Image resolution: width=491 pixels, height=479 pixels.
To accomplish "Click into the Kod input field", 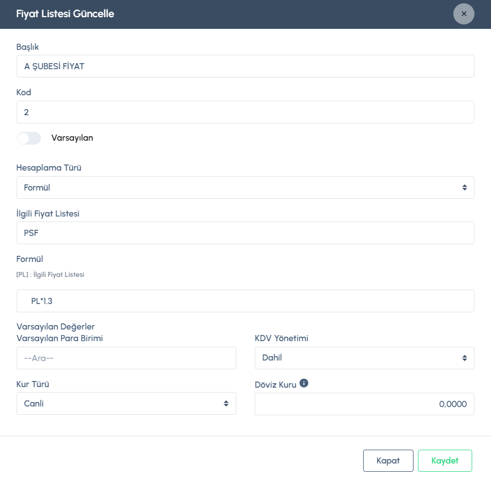I will [x=245, y=112].
